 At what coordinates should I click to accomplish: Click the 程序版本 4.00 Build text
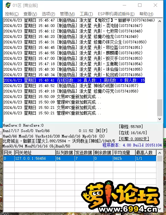132,145
